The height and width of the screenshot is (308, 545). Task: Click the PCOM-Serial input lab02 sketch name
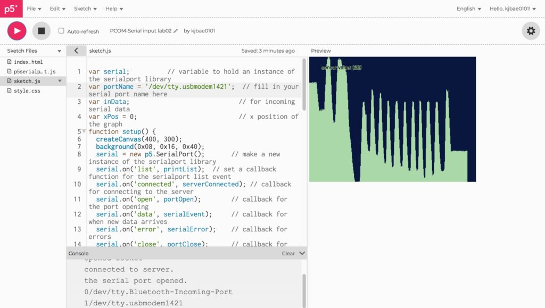141,30
